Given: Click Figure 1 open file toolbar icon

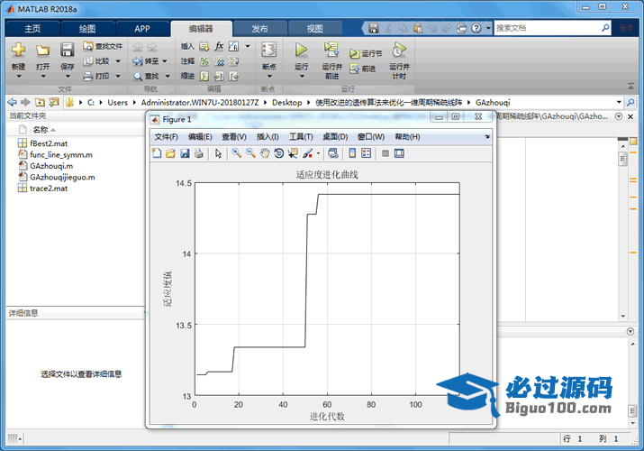Looking at the screenshot, I should pyautogui.click(x=170, y=153).
